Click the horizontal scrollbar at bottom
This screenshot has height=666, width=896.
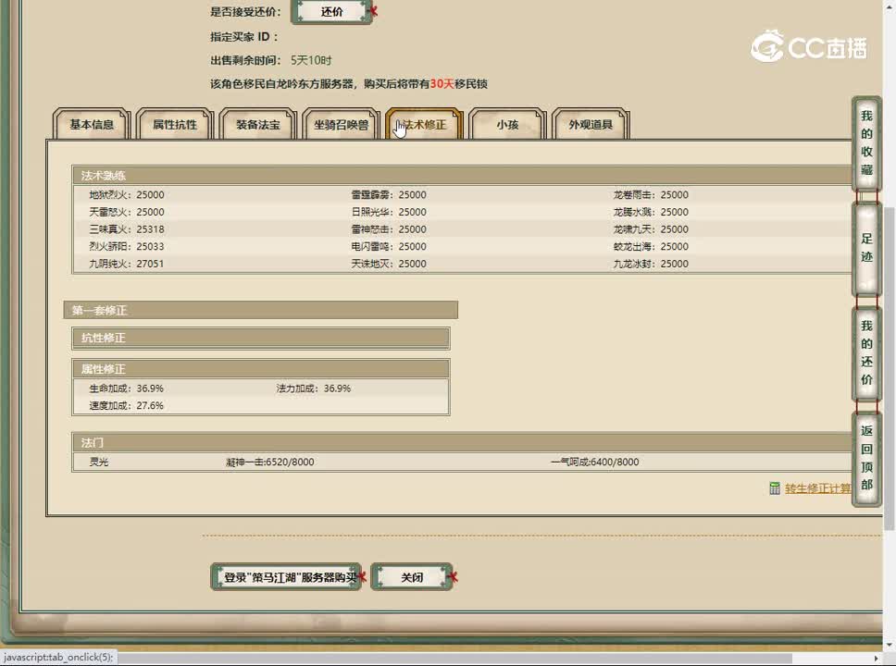point(454,658)
